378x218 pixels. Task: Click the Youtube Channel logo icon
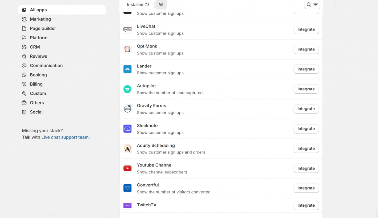pyautogui.click(x=127, y=168)
